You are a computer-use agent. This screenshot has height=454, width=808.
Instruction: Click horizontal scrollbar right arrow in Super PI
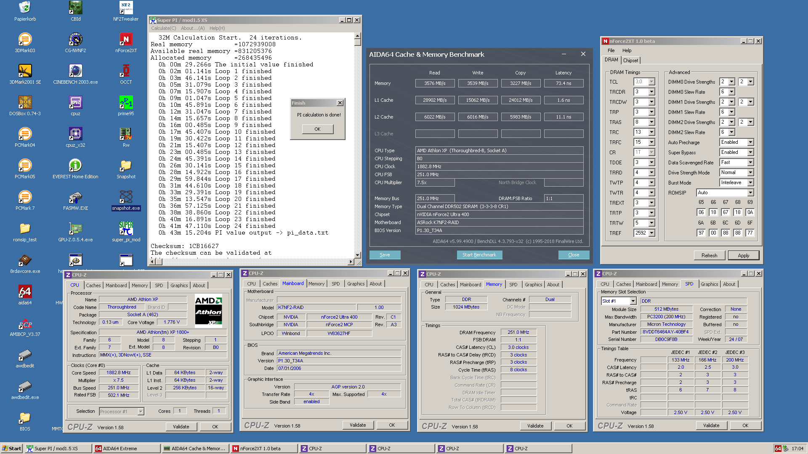[351, 262]
